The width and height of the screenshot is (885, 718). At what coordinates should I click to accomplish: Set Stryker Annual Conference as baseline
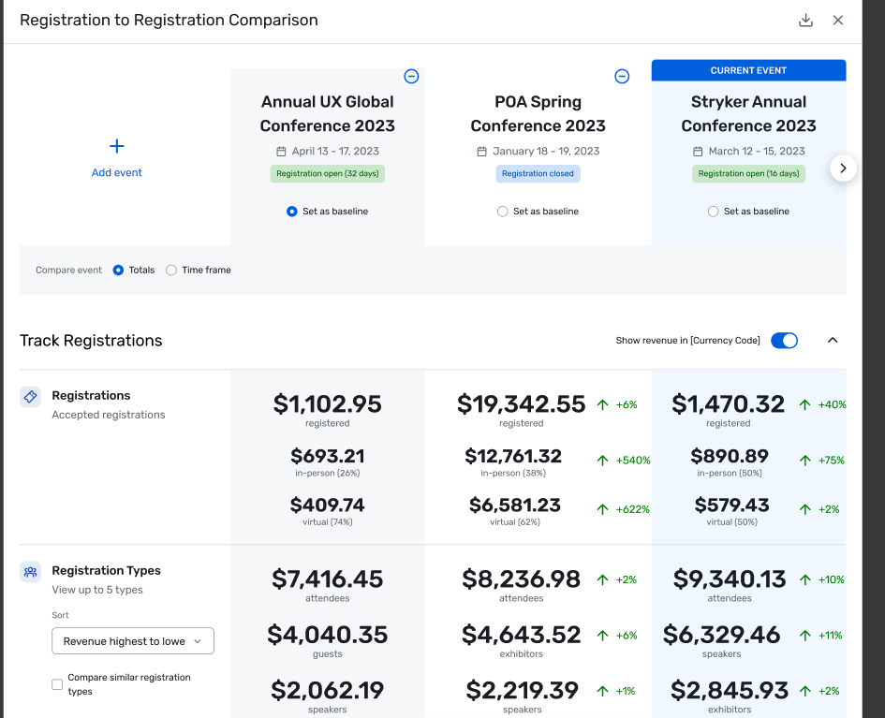[x=714, y=212]
